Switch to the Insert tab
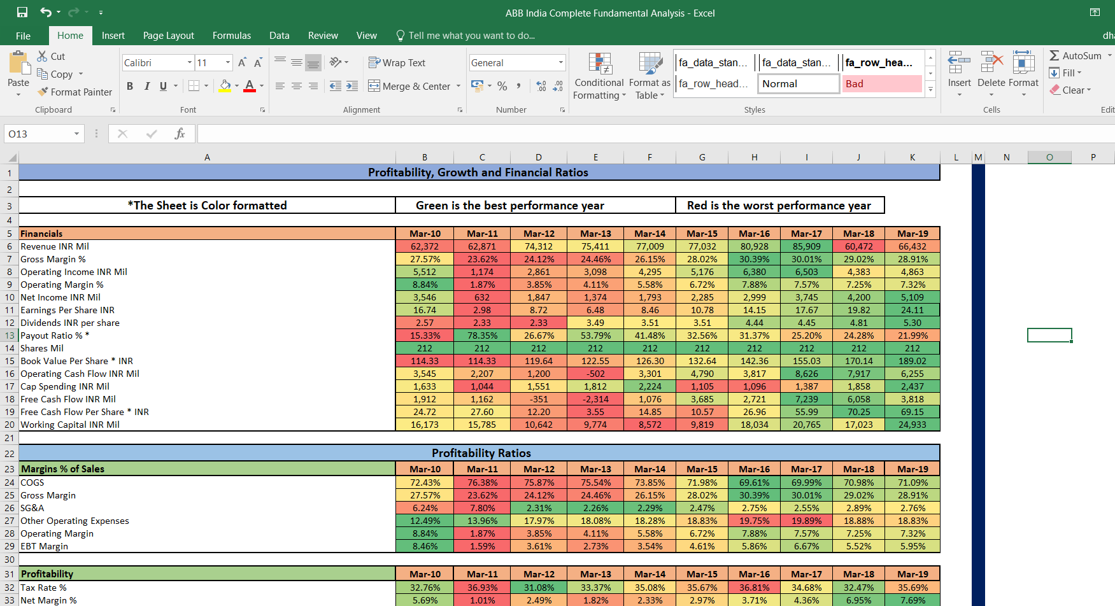Viewport: 1115px width, 606px height. [x=113, y=36]
